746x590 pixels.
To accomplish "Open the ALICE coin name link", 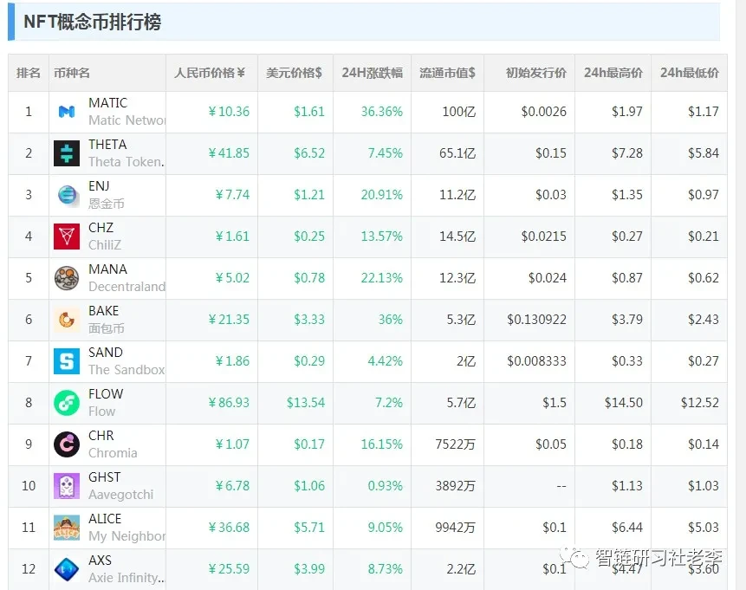I will pyautogui.click(x=105, y=519).
